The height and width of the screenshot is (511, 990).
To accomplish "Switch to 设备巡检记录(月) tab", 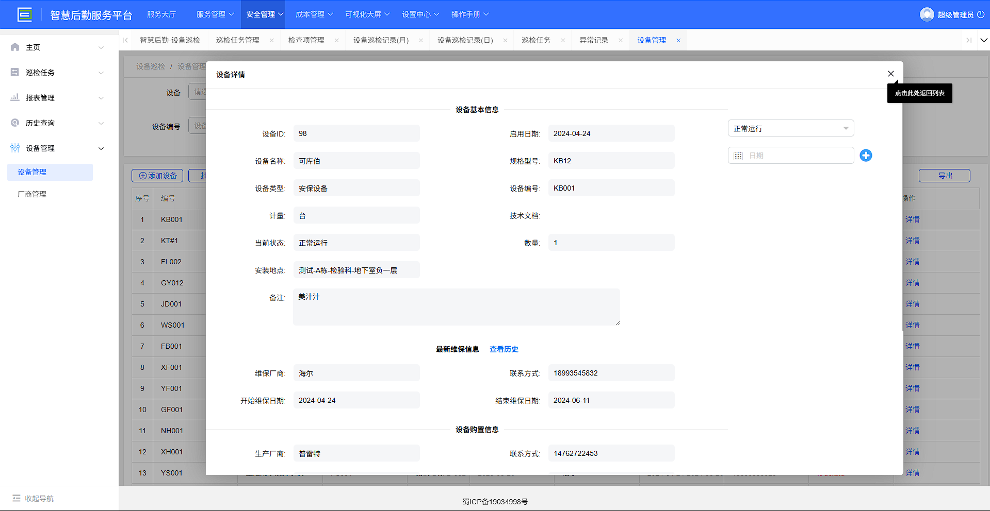I will coord(381,40).
